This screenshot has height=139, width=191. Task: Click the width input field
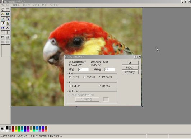pyautogui.click(x=83, y=70)
